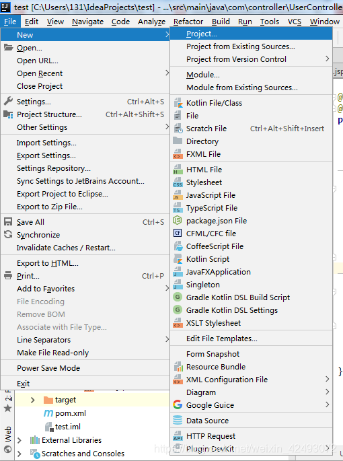The width and height of the screenshot is (343, 461).
Task: Click the package.json File Node icon
Action: tap(178, 220)
